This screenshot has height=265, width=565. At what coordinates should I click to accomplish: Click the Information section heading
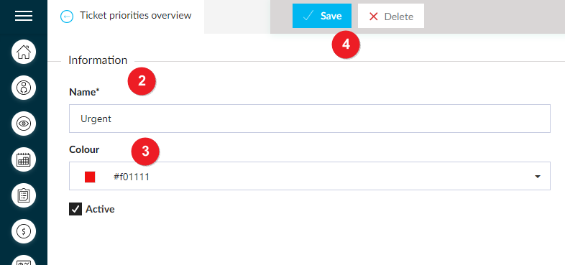(x=98, y=60)
